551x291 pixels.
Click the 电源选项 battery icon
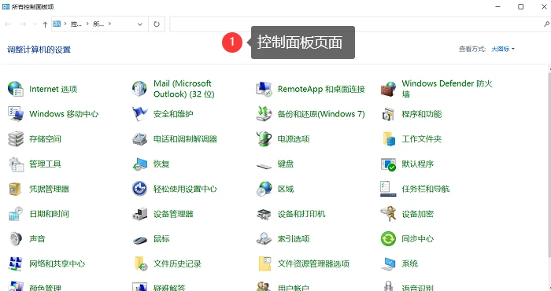click(x=264, y=138)
